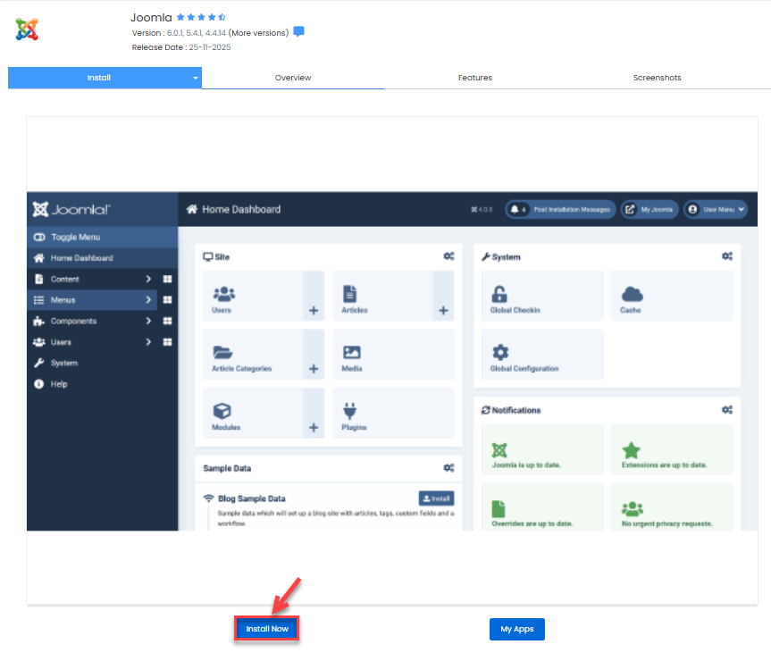771x653 pixels.
Task: Select the Install tab
Action: [x=99, y=78]
